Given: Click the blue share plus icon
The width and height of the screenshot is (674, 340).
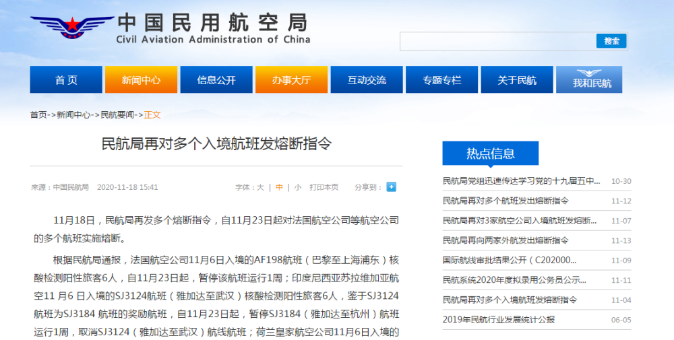Looking at the screenshot, I should click(x=391, y=187).
